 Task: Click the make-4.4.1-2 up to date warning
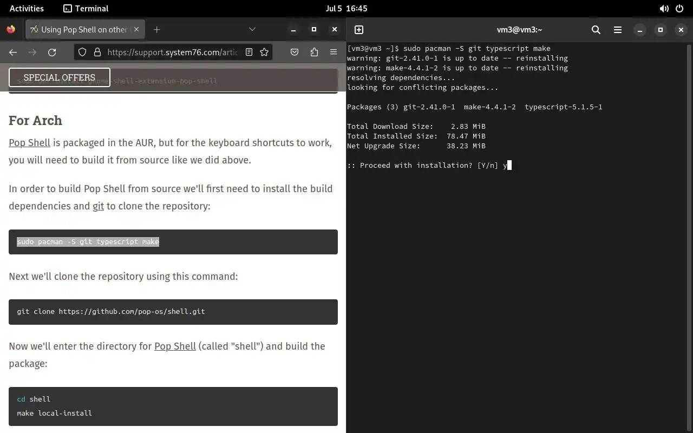tap(457, 68)
